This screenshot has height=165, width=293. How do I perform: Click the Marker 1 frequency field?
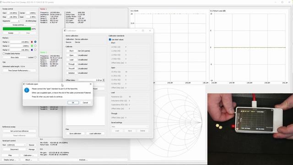tap(20, 42)
